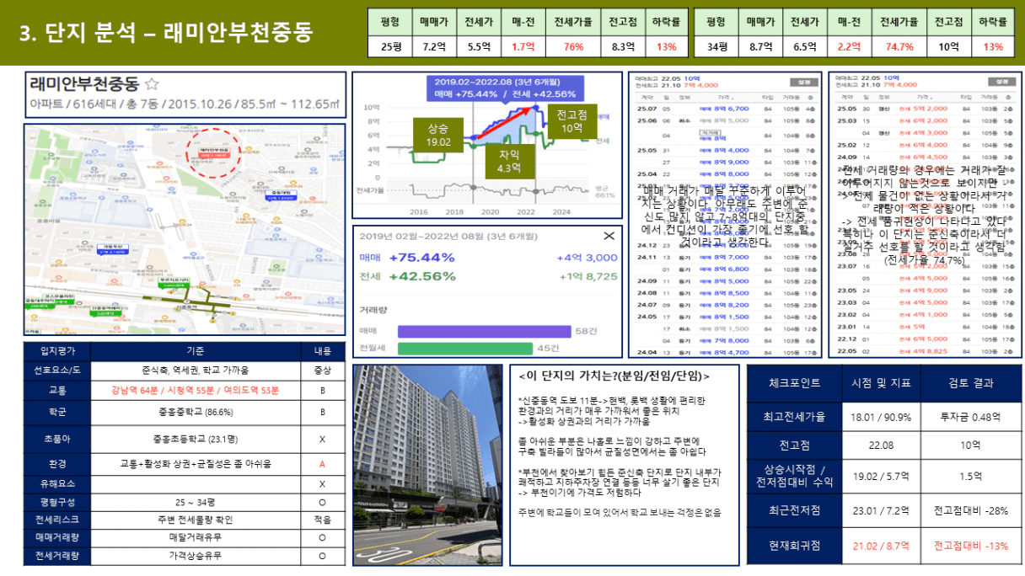
Task: Click the 18.01 / 90.9% checkpoint cell
Action: pyautogui.click(x=879, y=417)
